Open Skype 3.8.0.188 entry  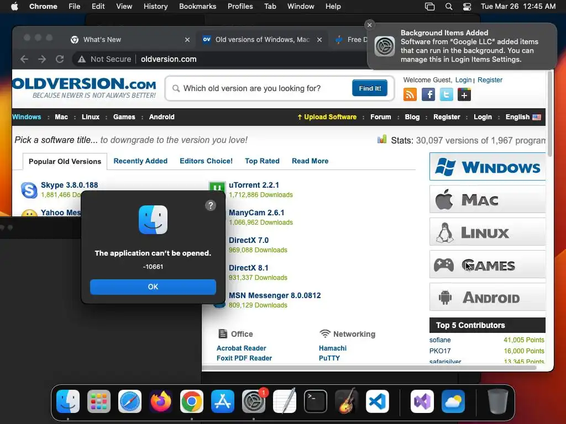[69, 185]
